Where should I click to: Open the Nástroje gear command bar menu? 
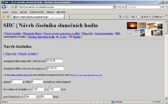tap(157, 17)
